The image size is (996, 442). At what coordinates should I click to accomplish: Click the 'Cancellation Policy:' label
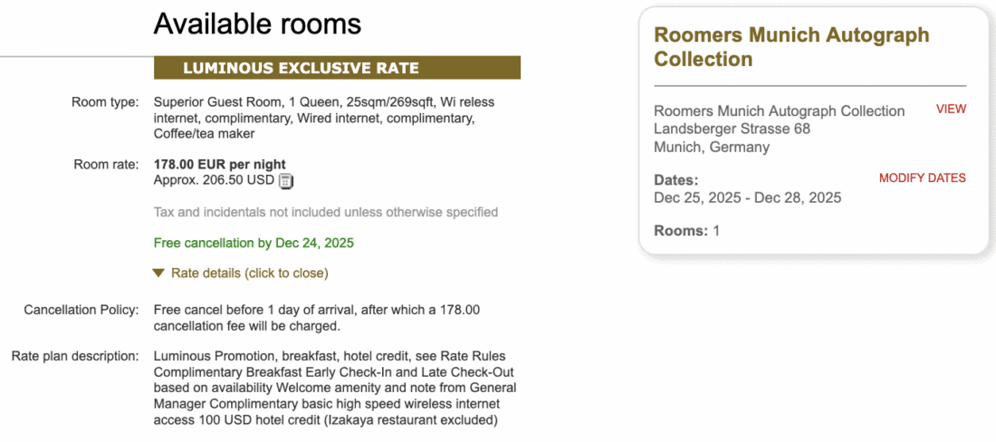click(81, 310)
